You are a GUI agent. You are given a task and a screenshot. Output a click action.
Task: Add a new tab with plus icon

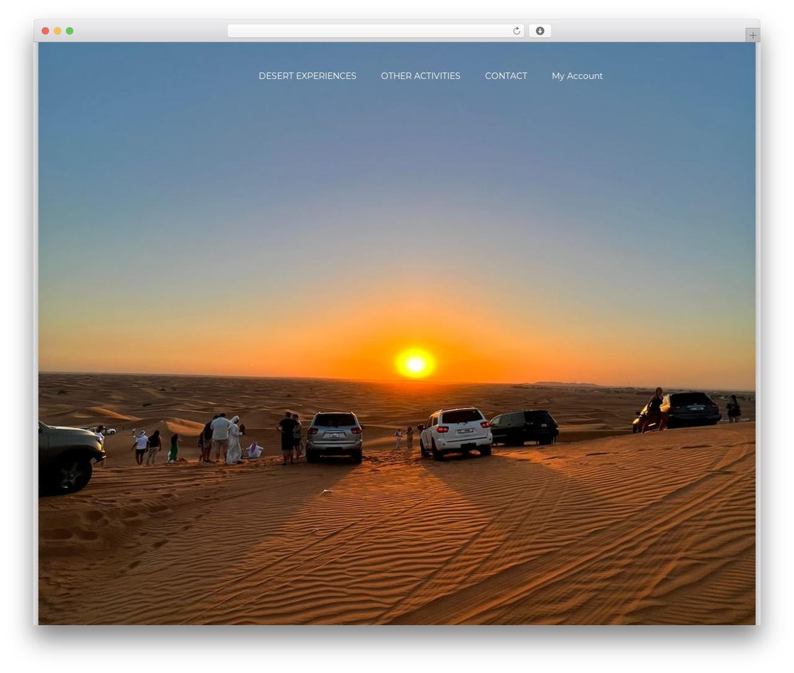[752, 35]
